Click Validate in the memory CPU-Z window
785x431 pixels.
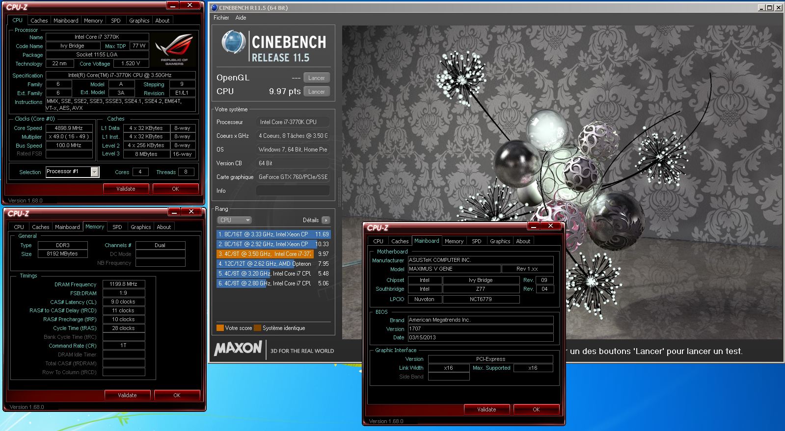click(127, 395)
